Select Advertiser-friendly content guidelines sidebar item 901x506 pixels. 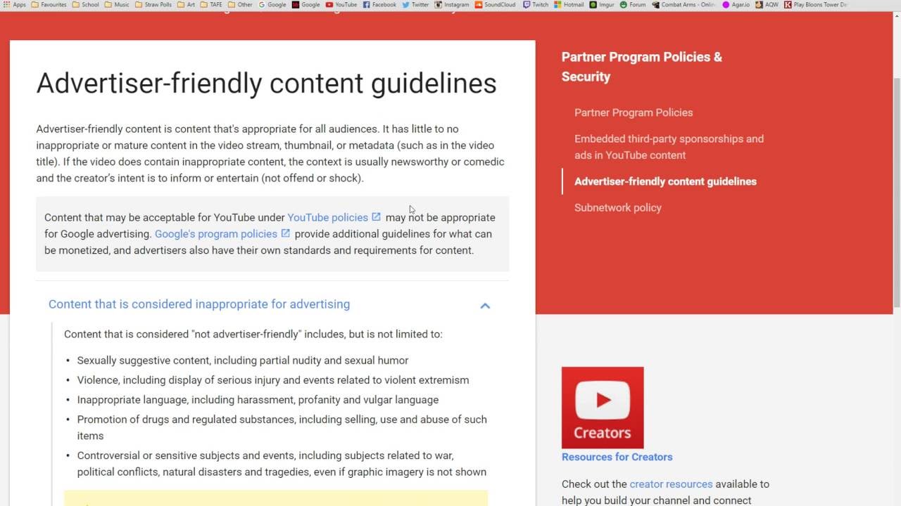tap(665, 181)
